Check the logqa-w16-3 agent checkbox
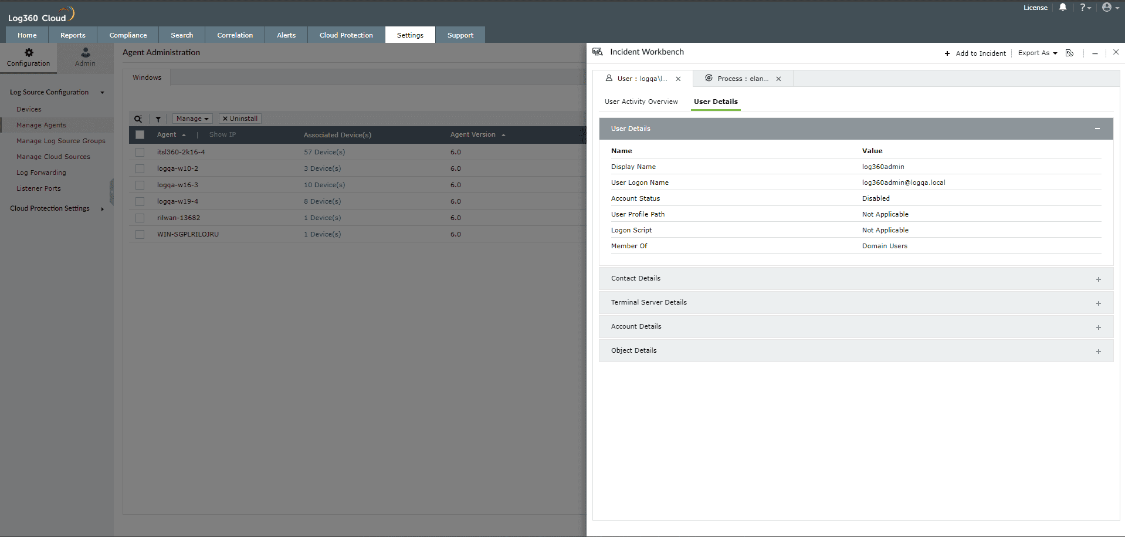 (140, 185)
